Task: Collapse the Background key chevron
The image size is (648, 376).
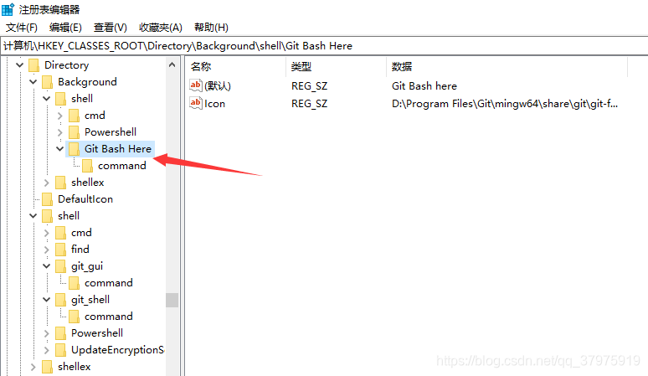Action: point(33,82)
